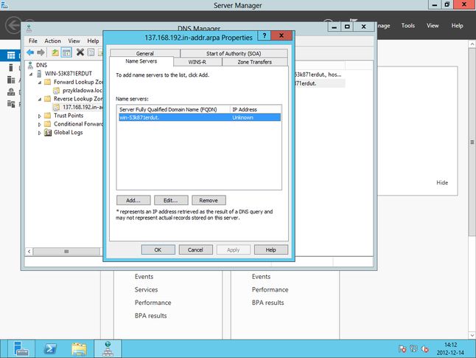The height and width of the screenshot is (358, 476).
Task: Expand the Trust Points node
Action: (40, 116)
